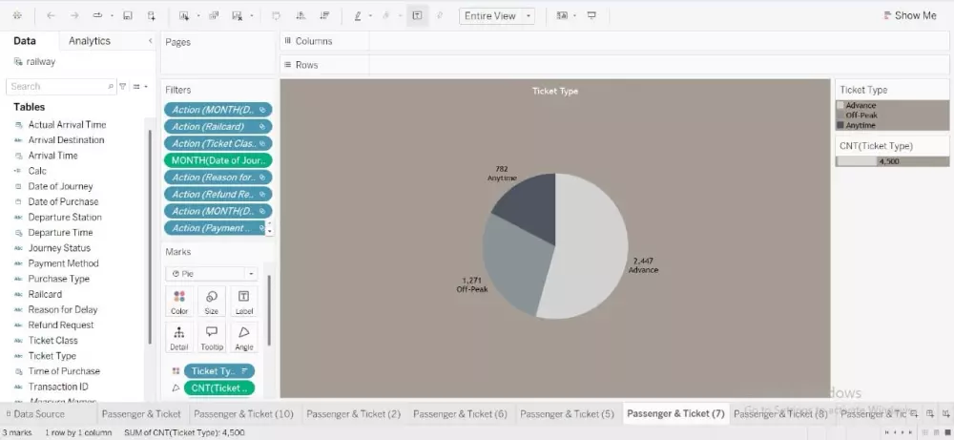Click the new worksheet tab icon
The width and height of the screenshot is (954, 440).
click(x=914, y=414)
